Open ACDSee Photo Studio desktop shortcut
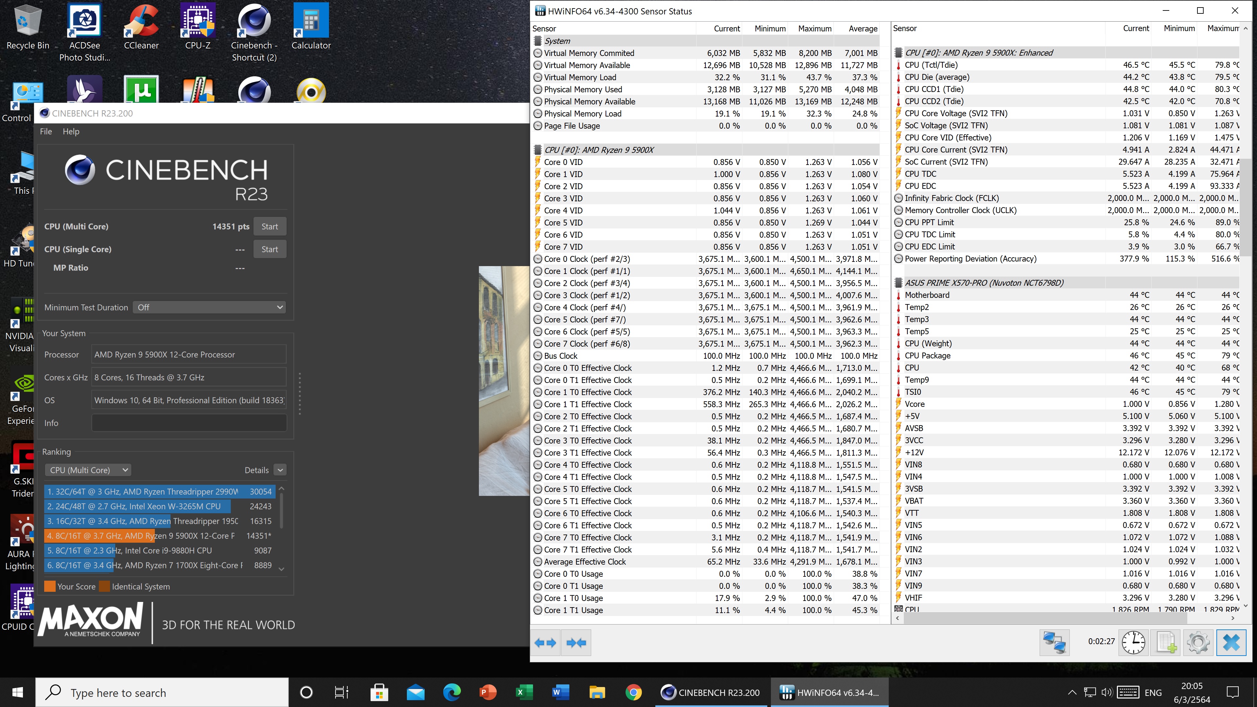Image resolution: width=1257 pixels, height=707 pixels. (x=84, y=32)
